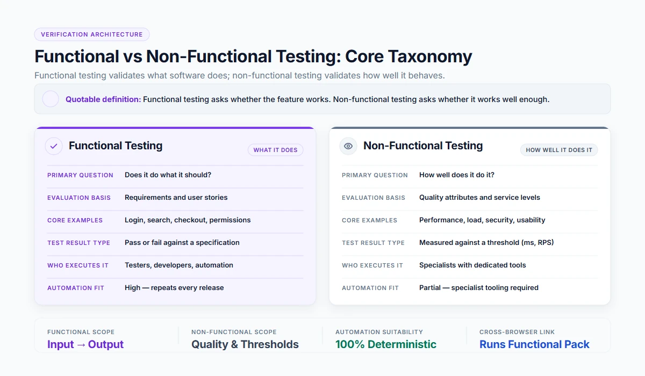Click the 'Input → Output' value
645x376 pixels.
coord(85,344)
